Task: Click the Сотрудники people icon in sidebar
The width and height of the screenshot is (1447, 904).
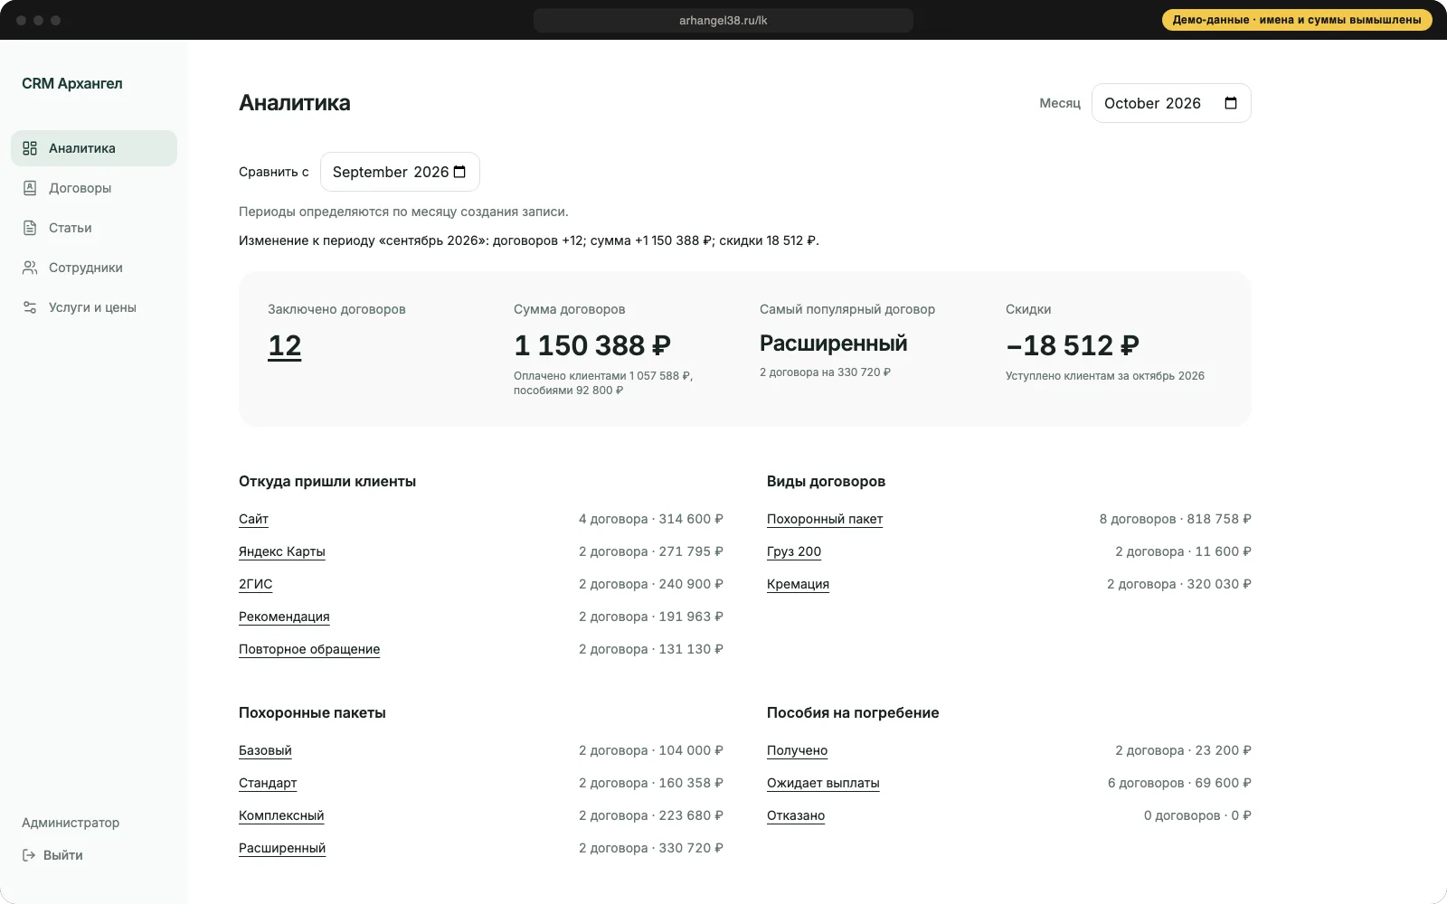Action: point(30,268)
